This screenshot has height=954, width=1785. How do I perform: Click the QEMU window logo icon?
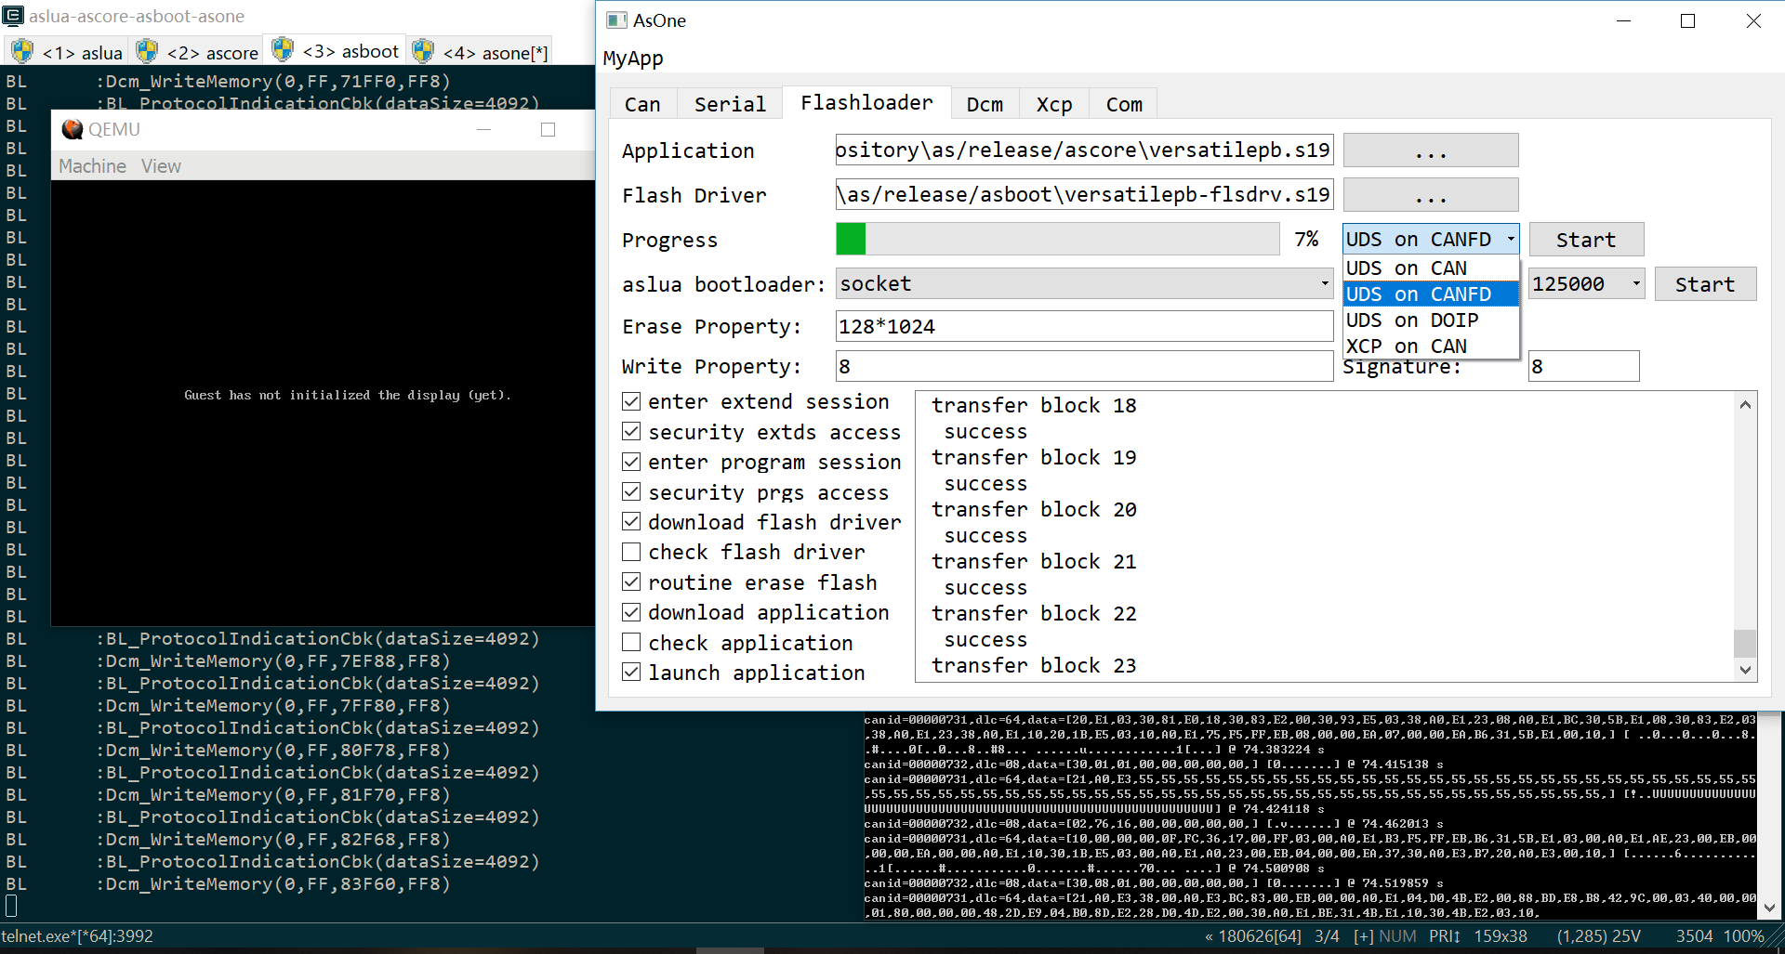(x=73, y=129)
